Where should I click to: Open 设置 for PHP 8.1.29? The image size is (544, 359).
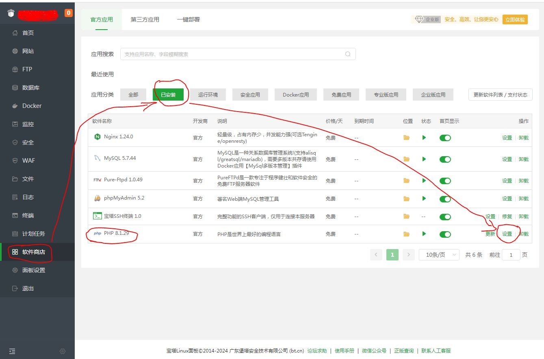tap(507, 234)
